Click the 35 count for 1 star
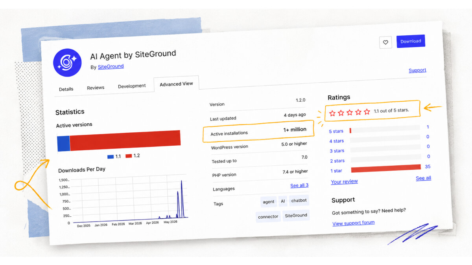Image resolution: width=472 pixels, height=265 pixels. [428, 166]
